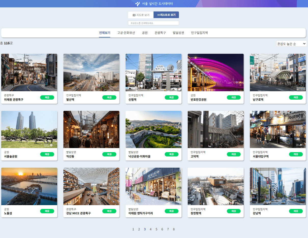
Task: Click the 주요장소 search input field
Action: coord(153,23)
